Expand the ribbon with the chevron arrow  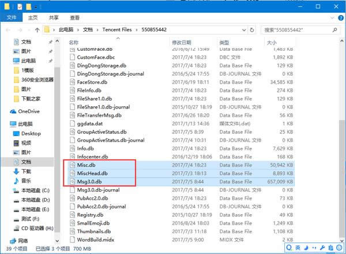(x=330, y=18)
